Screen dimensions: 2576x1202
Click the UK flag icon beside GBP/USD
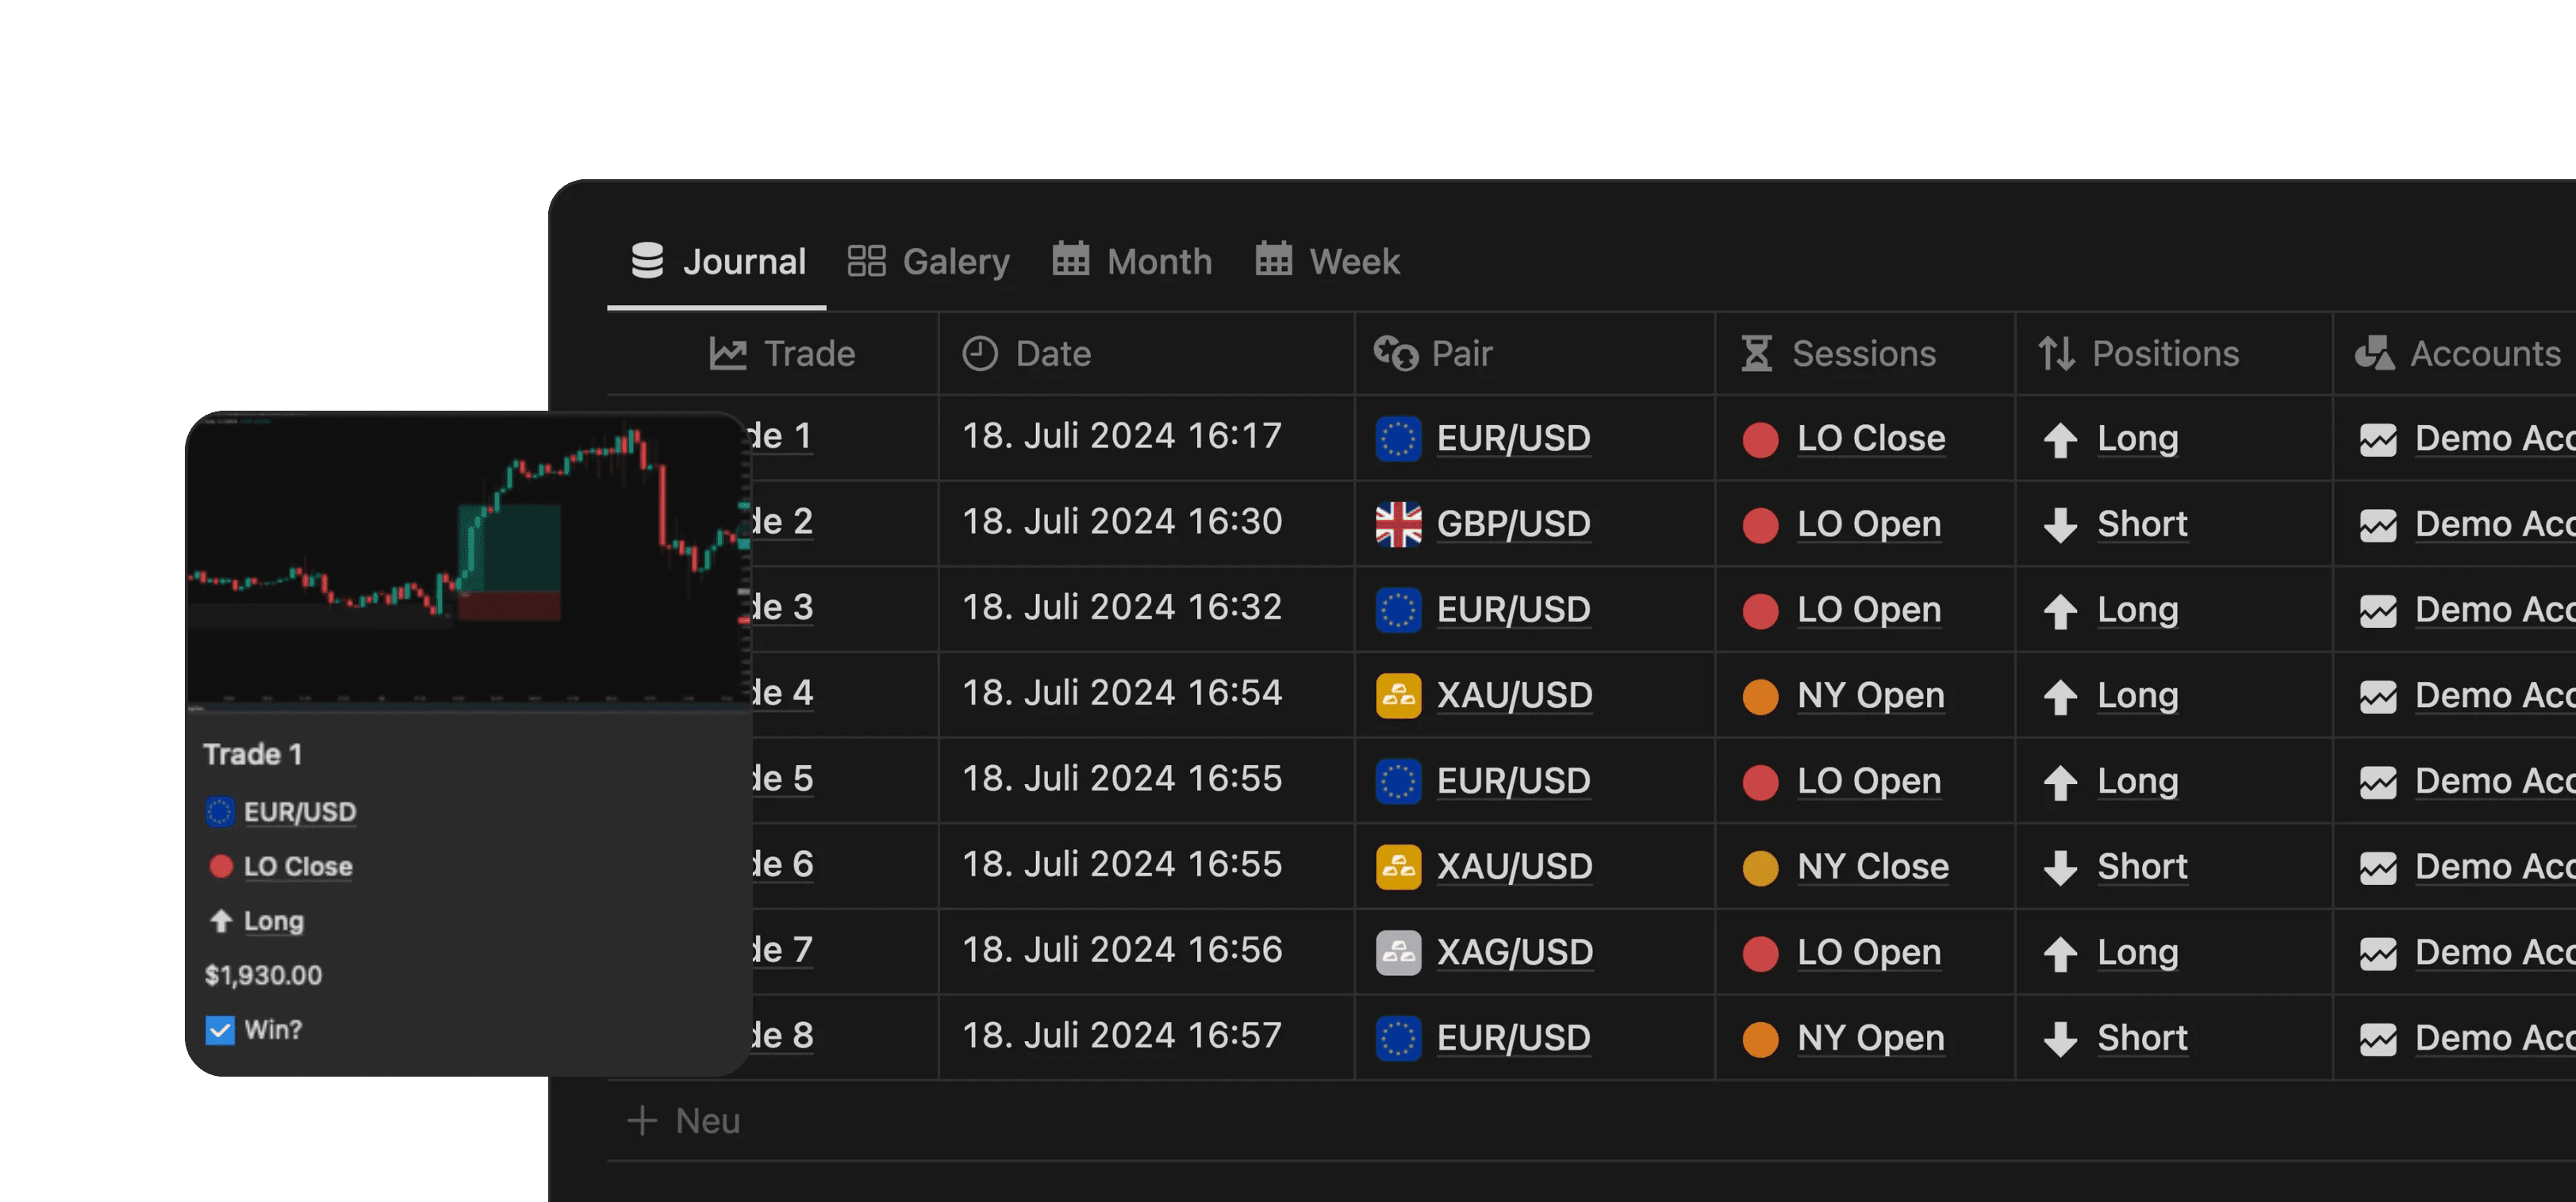[1398, 525]
